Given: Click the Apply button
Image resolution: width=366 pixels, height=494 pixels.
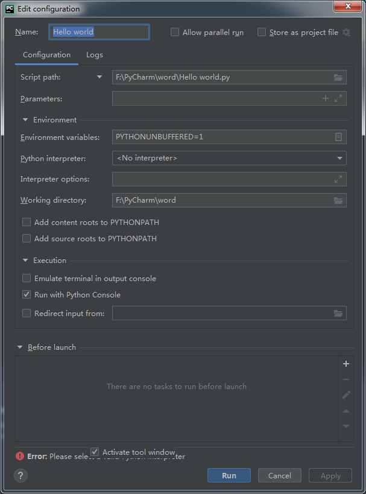Looking at the screenshot, I should pos(330,475).
